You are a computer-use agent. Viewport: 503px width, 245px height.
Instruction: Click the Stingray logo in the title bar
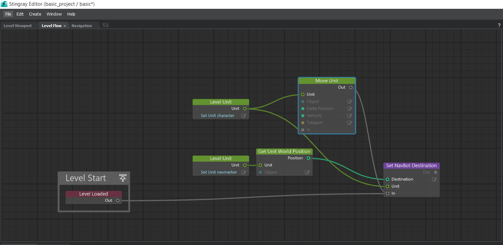[4, 4]
